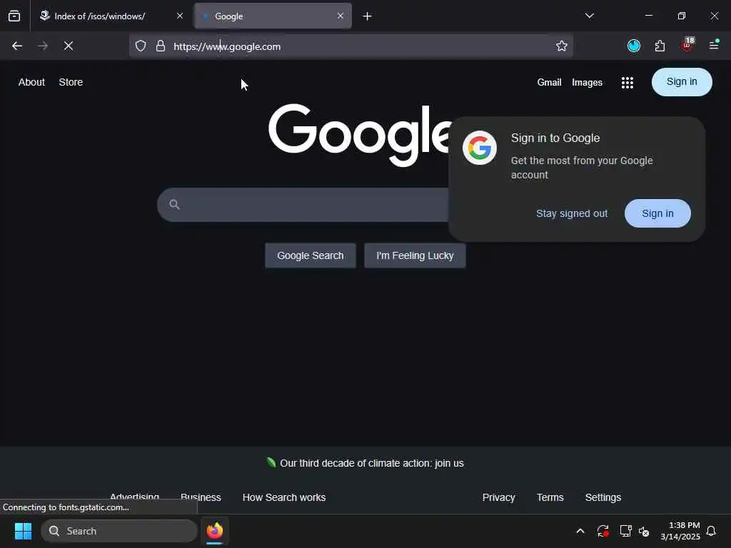Screen dimensions: 731x548
Task: Click Sign in inside Google popup
Action: click(657, 213)
